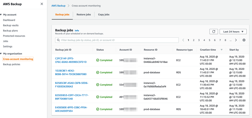Click creation time Aug 18, 2020 10:43:51 PM
Viewport: 252px width, 118px height.
(209, 109)
